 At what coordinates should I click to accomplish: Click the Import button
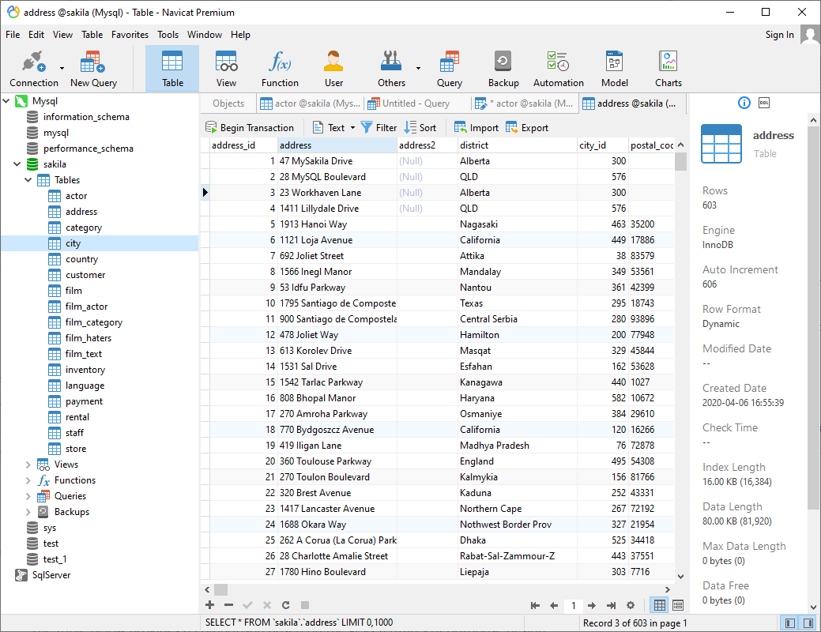[x=476, y=128]
